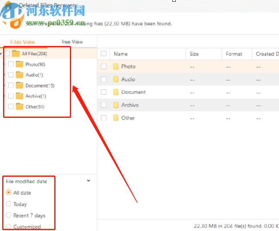Select the Audio(1) tree label
Image resolution: width=279 pixels, height=231 pixels.
point(34,75)
